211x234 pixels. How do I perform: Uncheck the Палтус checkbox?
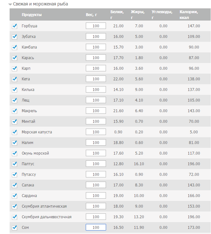tap(14, 164)
